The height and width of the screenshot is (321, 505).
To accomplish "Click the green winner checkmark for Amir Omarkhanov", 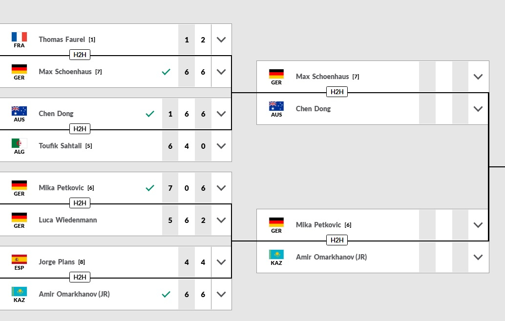I will point(166,294).
